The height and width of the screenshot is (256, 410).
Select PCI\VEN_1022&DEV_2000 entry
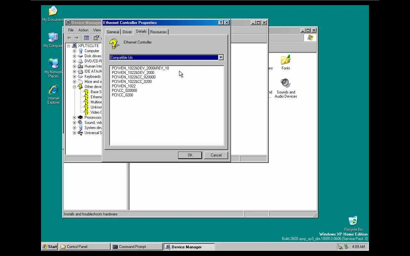(133, 73)
